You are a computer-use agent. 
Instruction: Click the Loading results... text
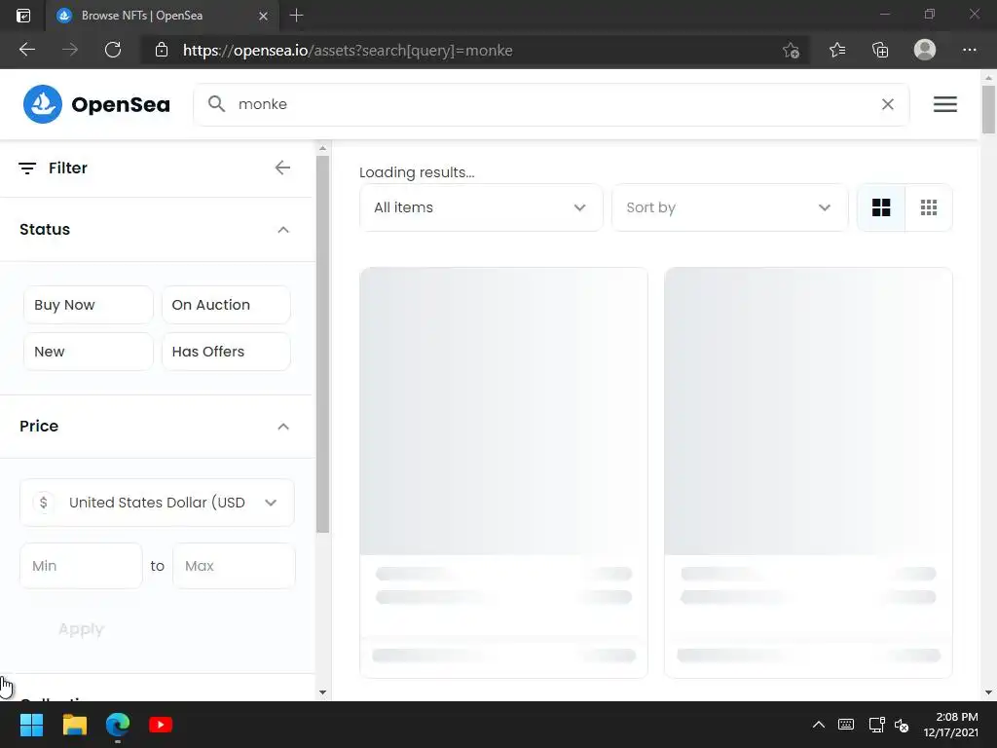(417, 172)
